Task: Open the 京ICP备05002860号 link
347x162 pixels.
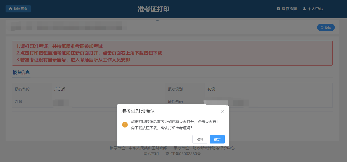Action: [183, 154]
